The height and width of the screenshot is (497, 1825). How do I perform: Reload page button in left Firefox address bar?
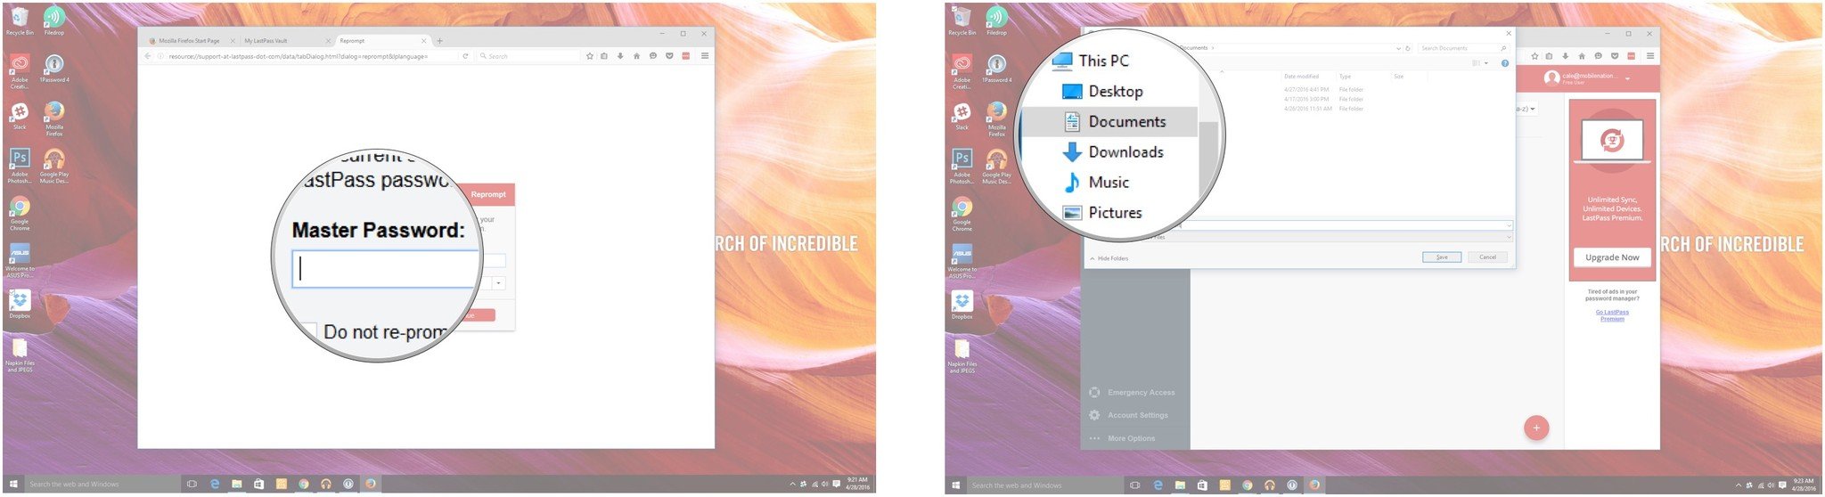click(x=465, y=56)
